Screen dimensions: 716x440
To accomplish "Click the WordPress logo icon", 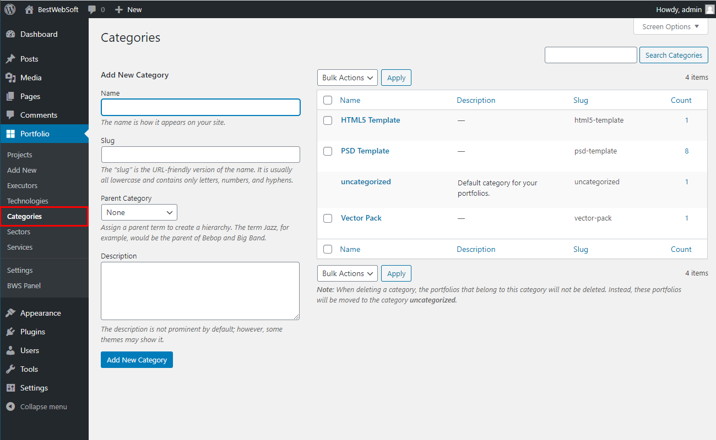I will click(x=10, y=9).
